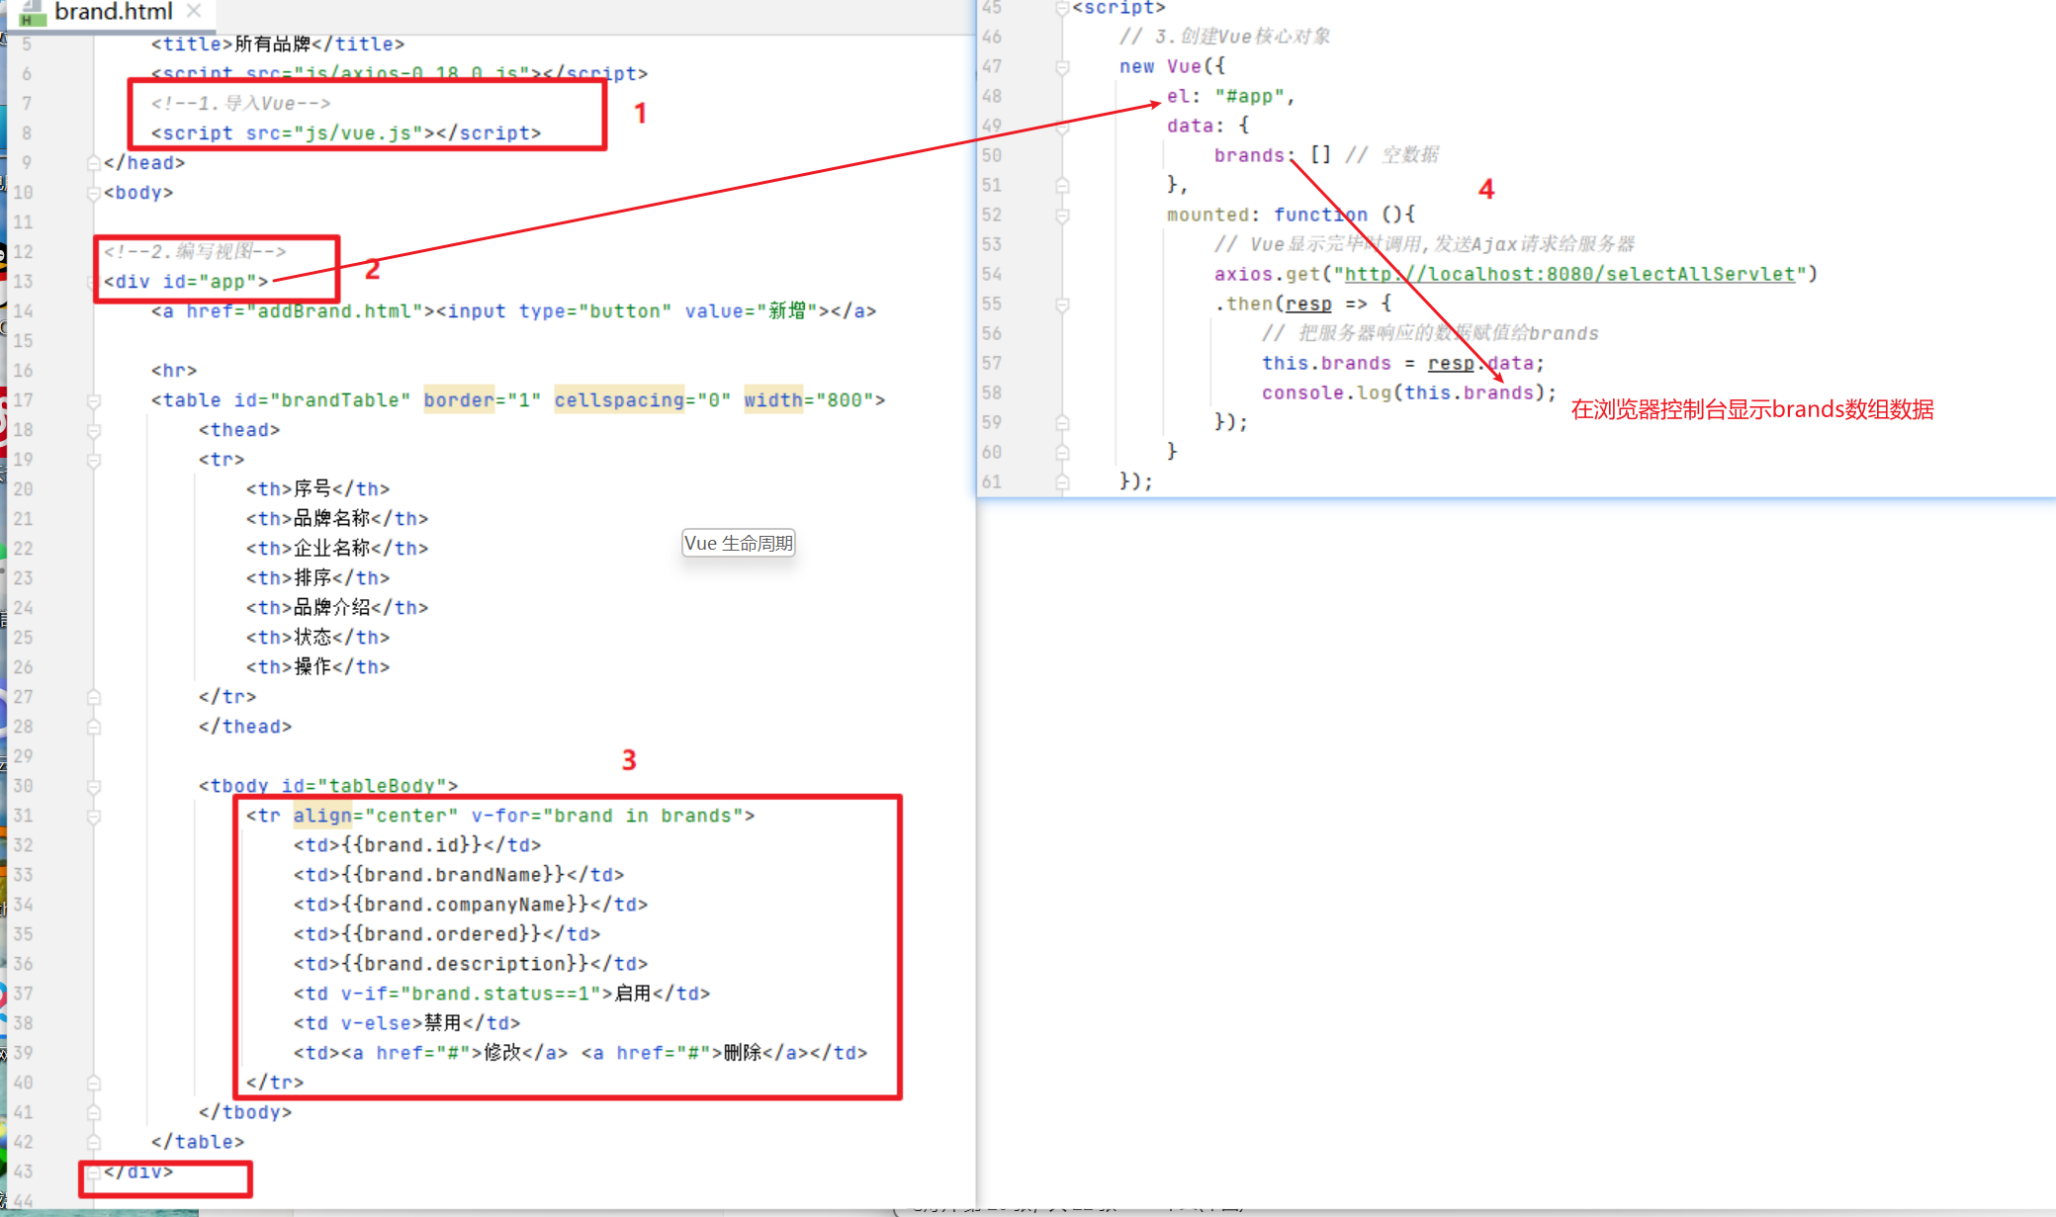Collapse the fold marker at </head> line 9

coord(93,163)
